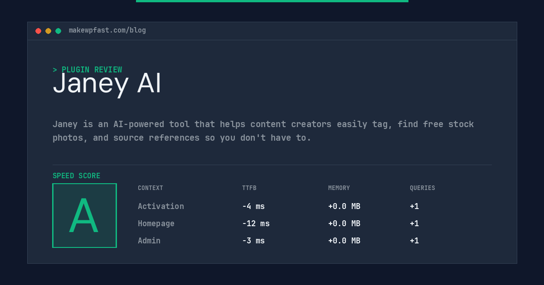Click Admin memory value +0.0 MB

tap(344, 241)
